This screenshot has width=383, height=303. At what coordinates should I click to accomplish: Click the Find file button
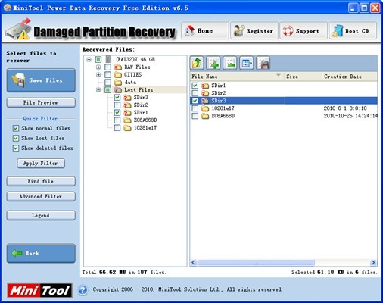pos(41,181)
